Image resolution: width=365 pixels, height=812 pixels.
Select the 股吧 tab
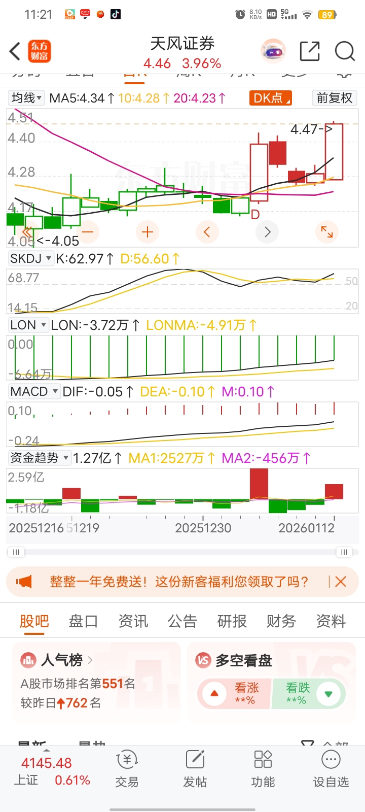34,621
